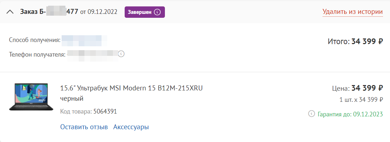Viewport: 390px width, 142px height.
Task: Click Удалить из истории link
Action: coord(353,12)
